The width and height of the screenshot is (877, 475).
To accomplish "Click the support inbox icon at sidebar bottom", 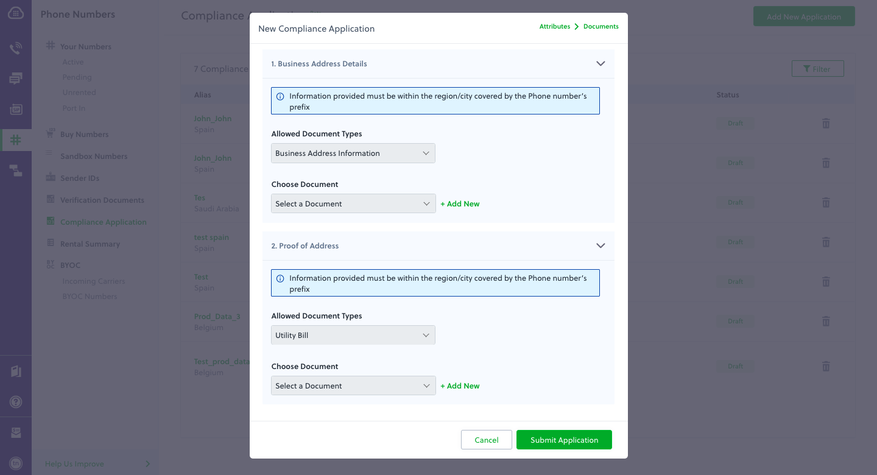I will 16,432.
